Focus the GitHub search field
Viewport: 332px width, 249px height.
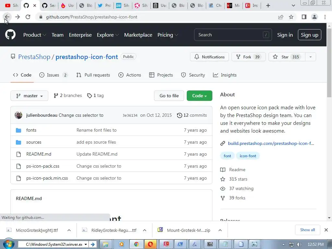[x=233, y=35]
